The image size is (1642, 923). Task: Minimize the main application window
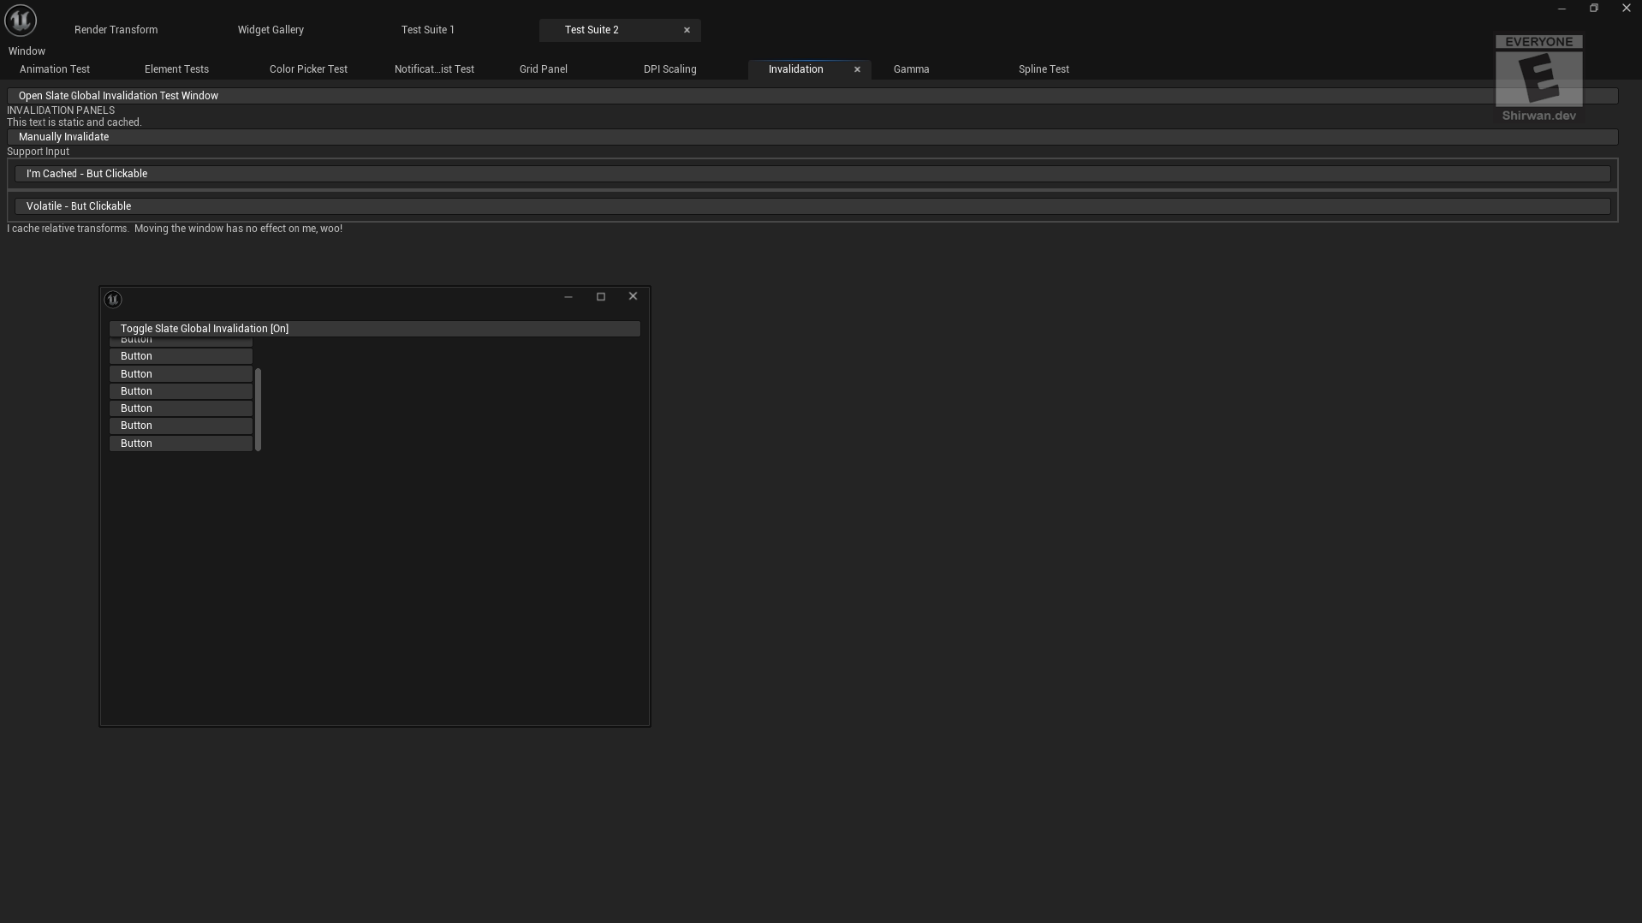point(1562,9)
